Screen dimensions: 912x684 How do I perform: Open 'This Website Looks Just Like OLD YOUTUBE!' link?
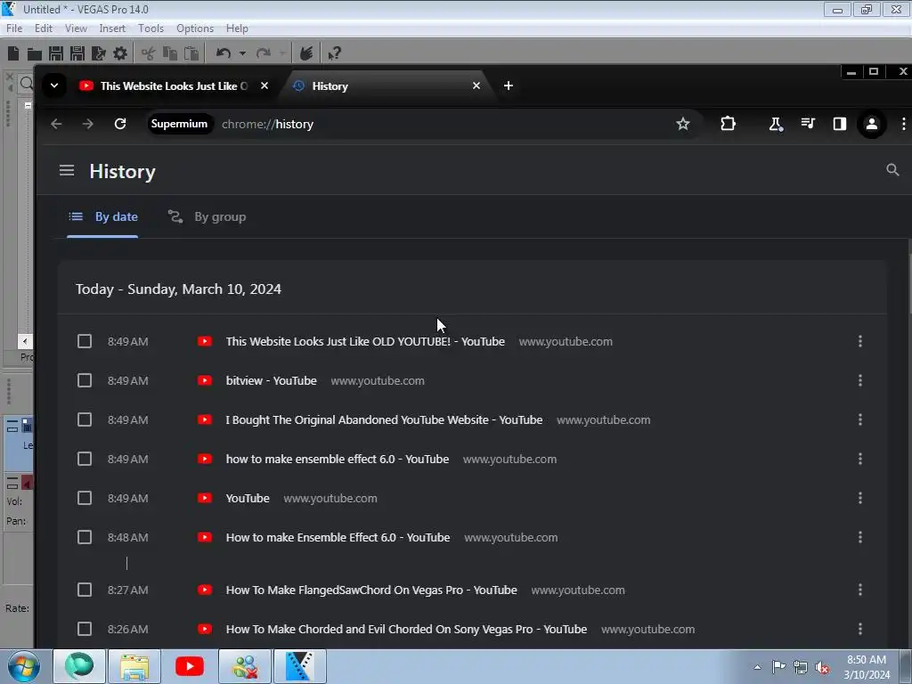(365, 341)
